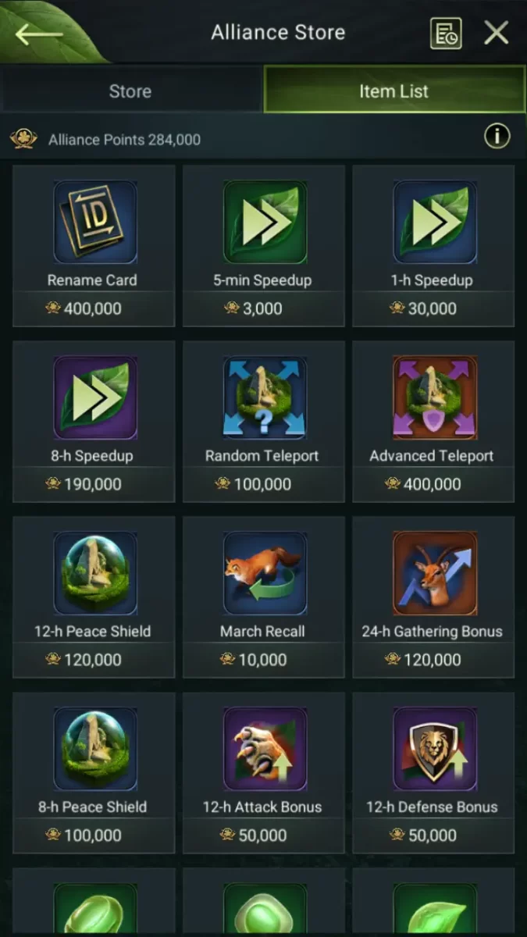Show Alliance Points info

[x=497, y=137]
